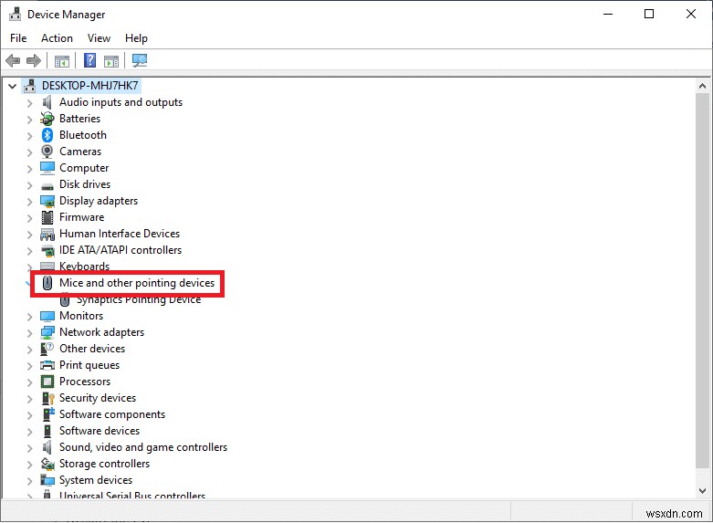Click the Storage controllers icon

(x=47, y=464)
